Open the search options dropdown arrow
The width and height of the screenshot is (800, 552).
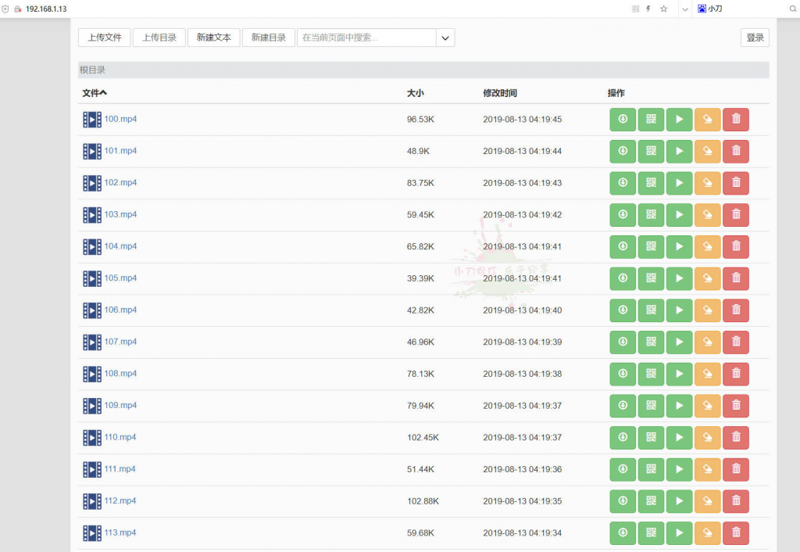click(445, 38)
